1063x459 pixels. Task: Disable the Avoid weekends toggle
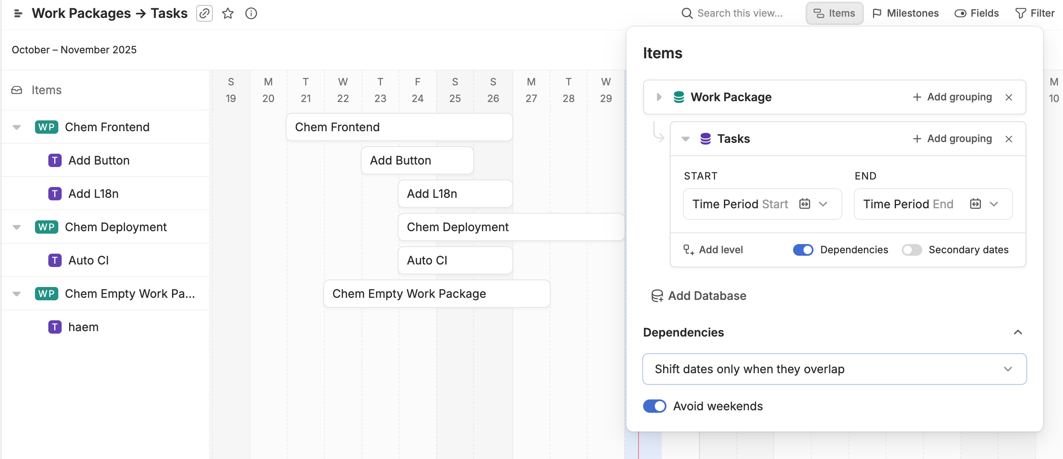pos(655,406)
